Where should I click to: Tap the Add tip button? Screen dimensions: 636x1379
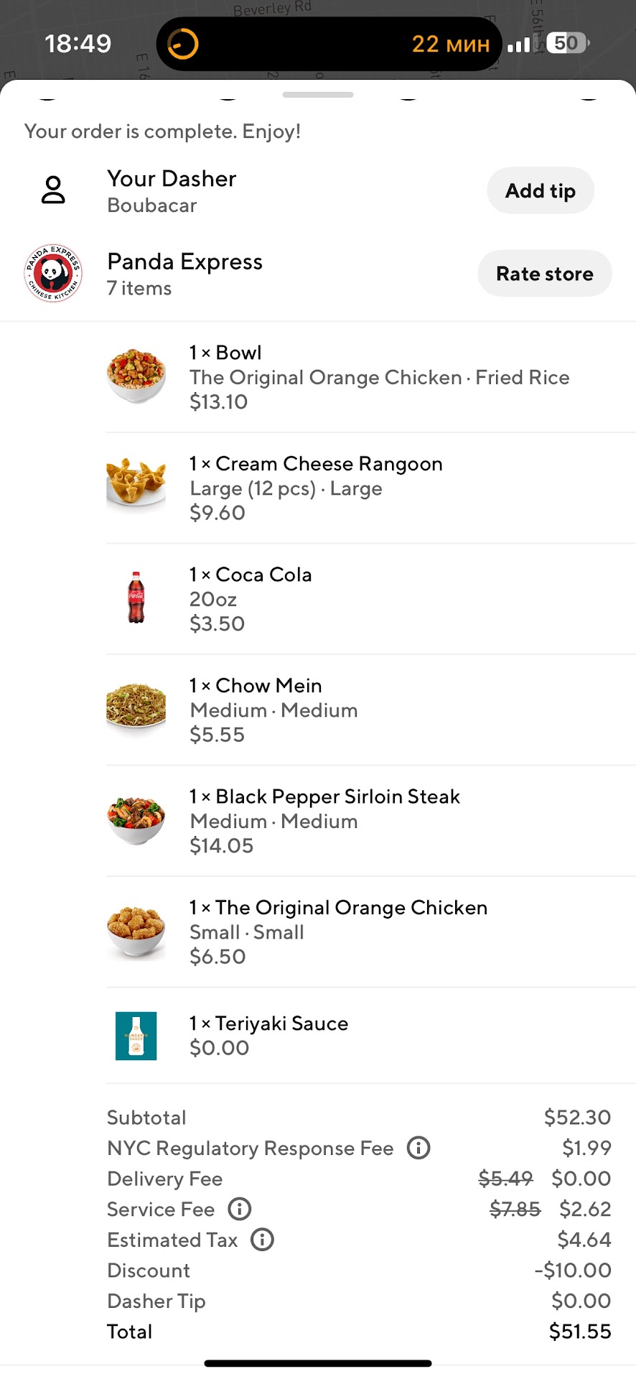point(541,191)
